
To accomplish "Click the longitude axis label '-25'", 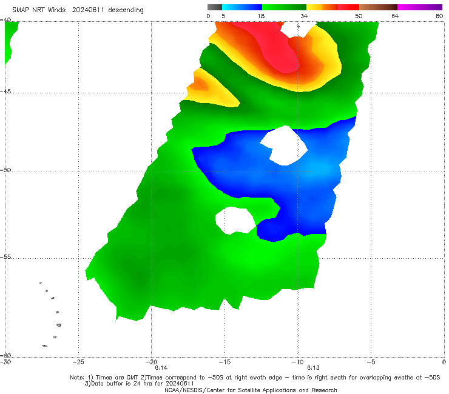I will pyautogui.click(x=78, y=362).
